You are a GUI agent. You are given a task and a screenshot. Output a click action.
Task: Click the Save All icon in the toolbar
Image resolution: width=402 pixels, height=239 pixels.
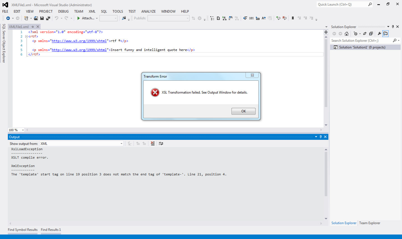pyautogui.click(x=48, y=18)
